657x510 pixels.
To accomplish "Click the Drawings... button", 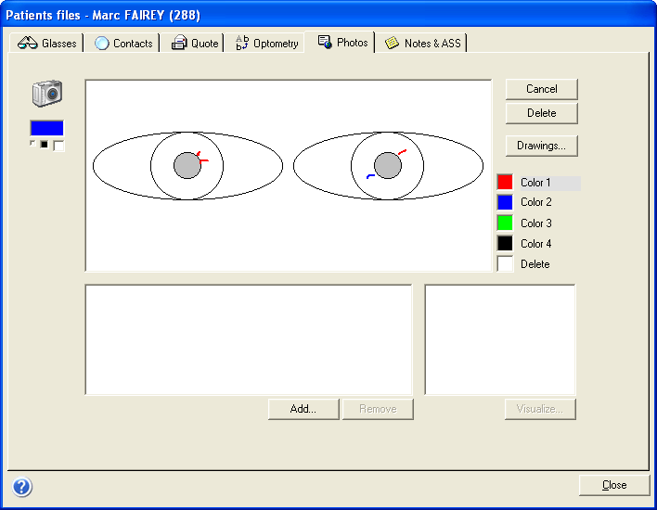I will click(x=542, y=146).
